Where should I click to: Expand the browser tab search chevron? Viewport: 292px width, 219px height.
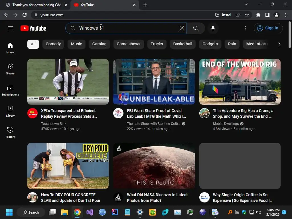pyautogui.click(x=246, y=4)
